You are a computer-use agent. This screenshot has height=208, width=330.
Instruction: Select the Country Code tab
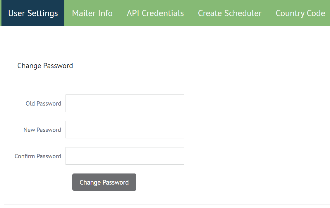click(300, 13)
